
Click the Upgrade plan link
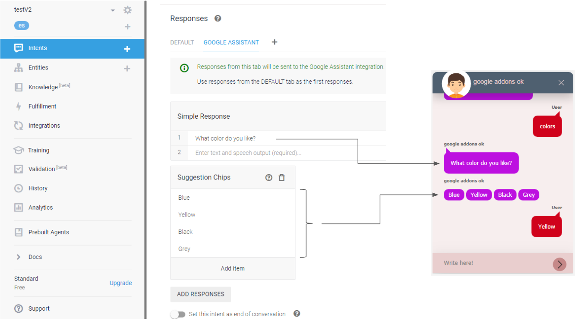click(x=120, y=283)
